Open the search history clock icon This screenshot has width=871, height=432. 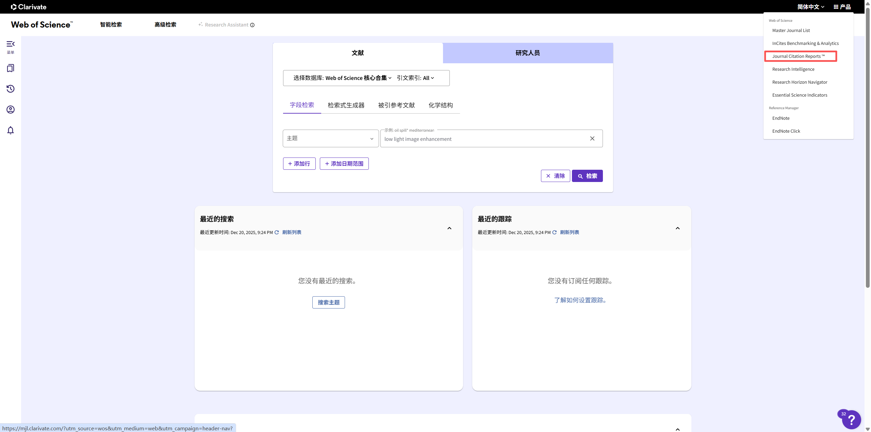click(11, 89)
